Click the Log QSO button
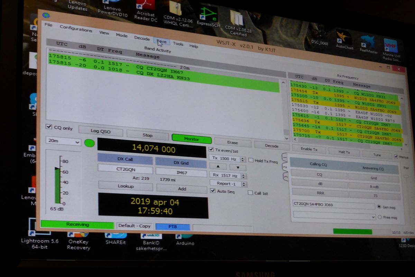 pyautogui.click(x=101, y=131)
